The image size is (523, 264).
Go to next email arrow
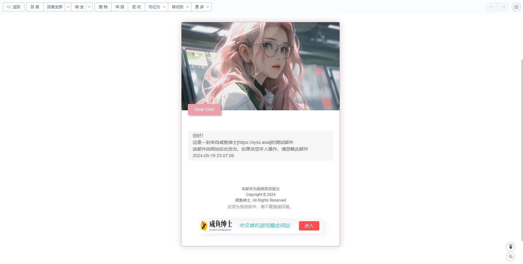click(503, 7)
